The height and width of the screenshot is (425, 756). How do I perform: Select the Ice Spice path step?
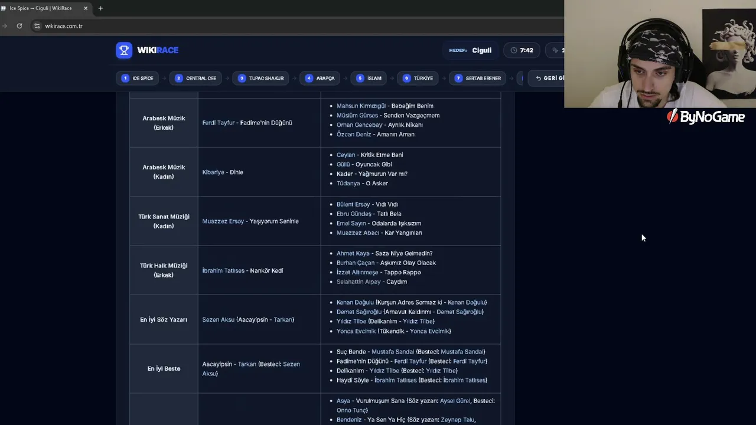tap(138, 78)
